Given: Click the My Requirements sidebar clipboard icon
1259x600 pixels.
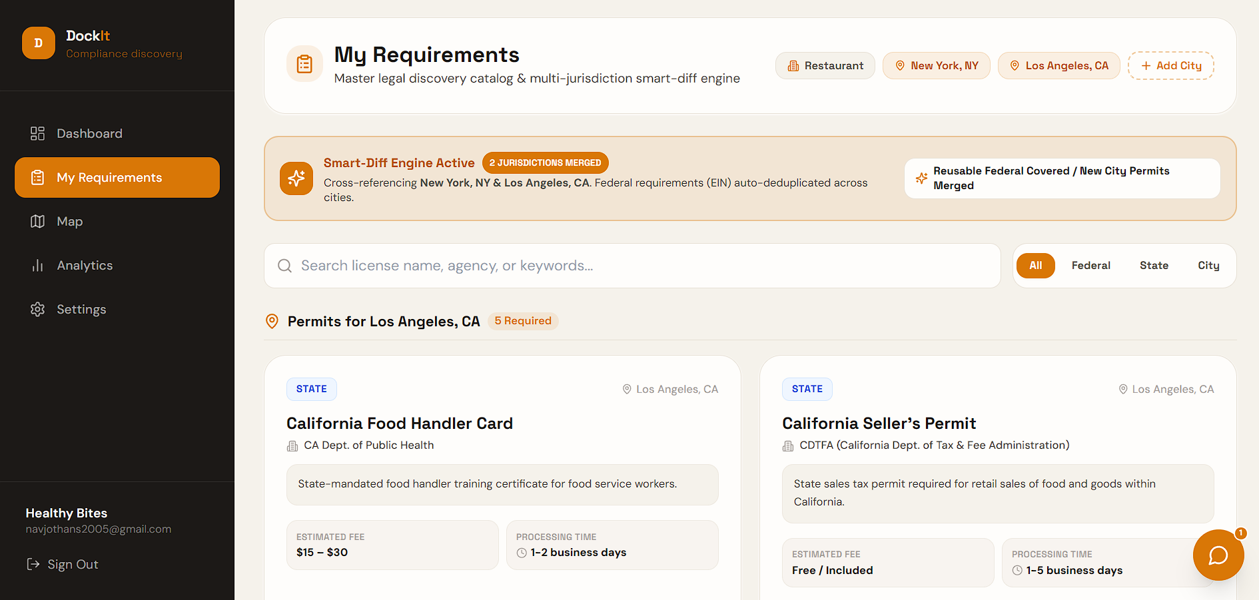Looking at the screenshot, I should pyautogui.click(x=37, y=177).
